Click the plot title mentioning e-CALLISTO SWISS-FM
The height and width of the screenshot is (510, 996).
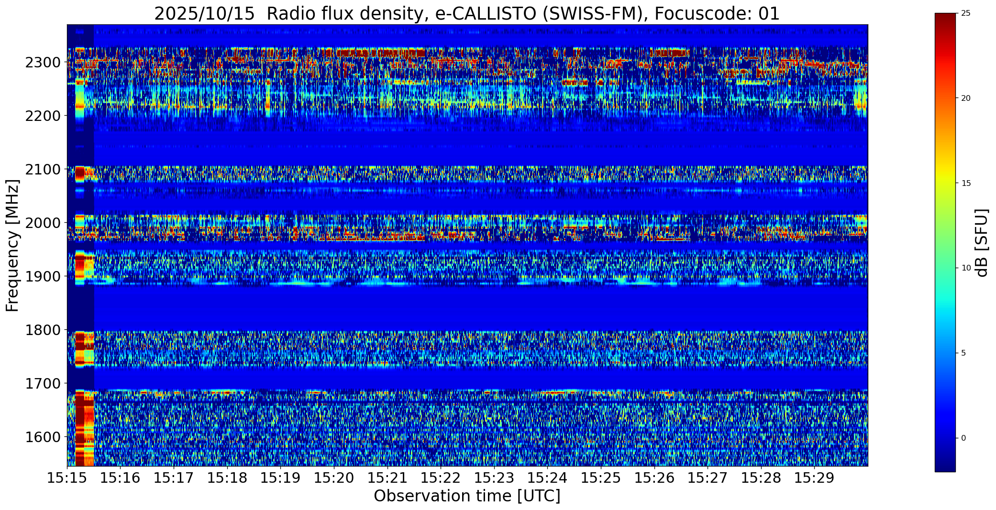pyautogui.click(x=467, y=13)
